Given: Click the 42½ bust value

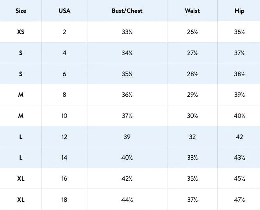Looking at the screenshot, I should click(127, 178).
